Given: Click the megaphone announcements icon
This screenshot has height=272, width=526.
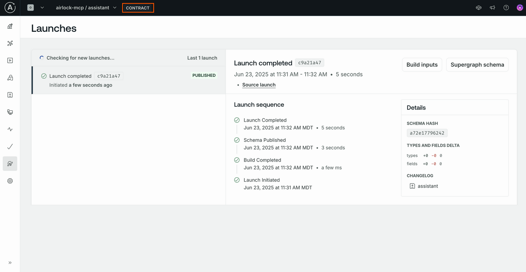Looking at the screenshot, I should click(492, 7).
